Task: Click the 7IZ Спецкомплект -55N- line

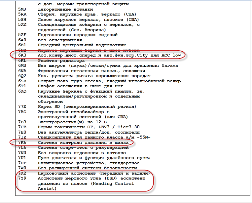Action: (x=84, y=137)
